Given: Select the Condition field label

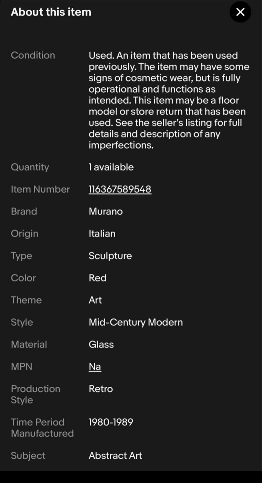Looking at the screenshot, I should pyautogui.click(x=33, y=55).
